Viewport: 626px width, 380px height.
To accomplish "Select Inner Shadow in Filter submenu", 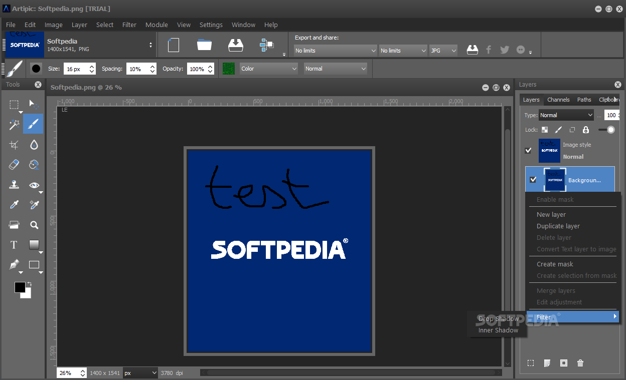I will click(499, 330).
